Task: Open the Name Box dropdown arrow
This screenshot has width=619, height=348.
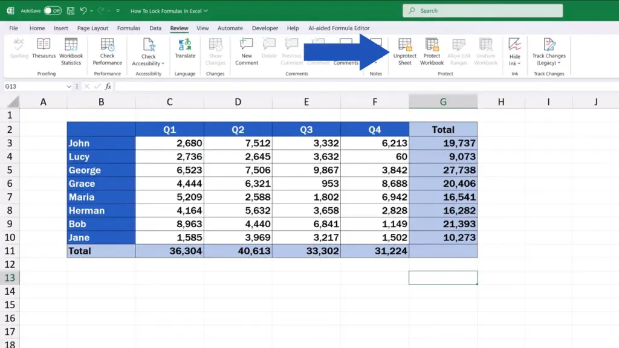Action: [70, 86]
